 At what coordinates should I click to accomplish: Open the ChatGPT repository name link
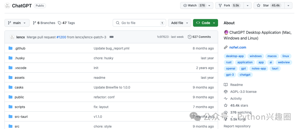click(x=22, y=6)
